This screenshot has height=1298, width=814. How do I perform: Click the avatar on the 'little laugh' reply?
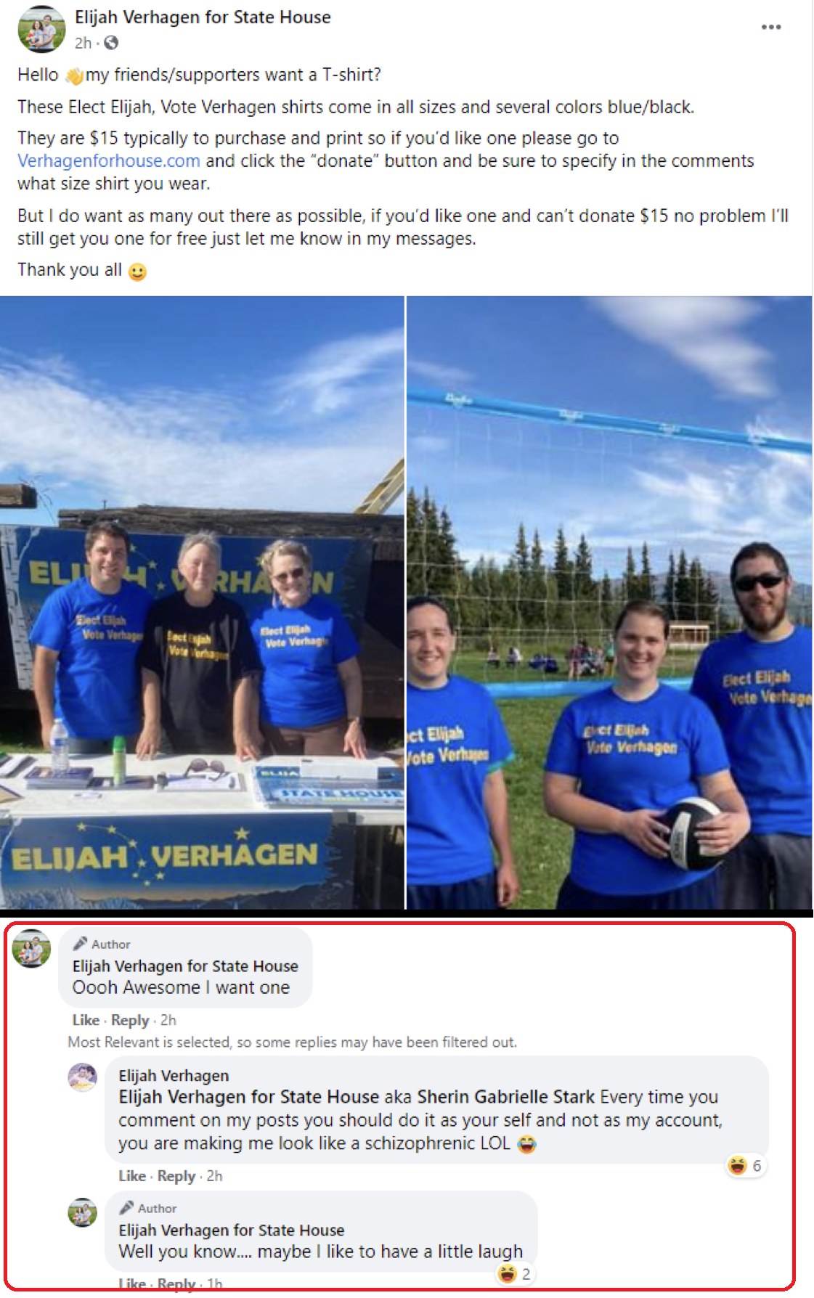click(x=82, y=1212)
